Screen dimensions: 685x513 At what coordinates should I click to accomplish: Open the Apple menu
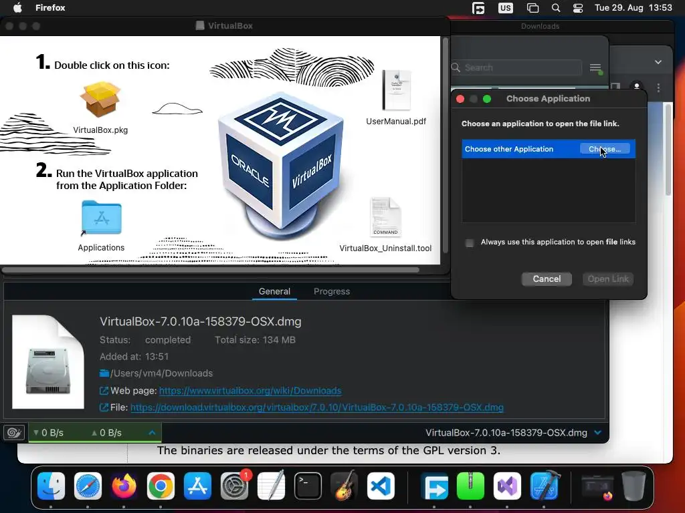pos(17,8)
